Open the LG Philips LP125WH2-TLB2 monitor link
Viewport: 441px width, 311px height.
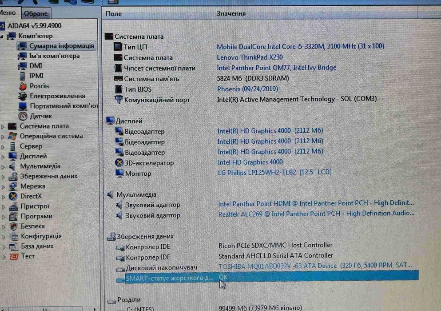(275, 172)
